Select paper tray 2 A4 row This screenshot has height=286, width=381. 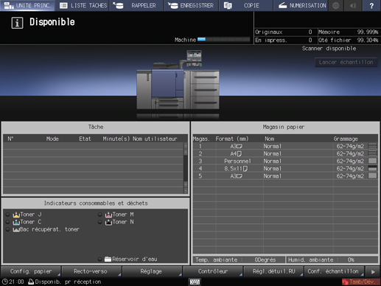point(285,153)
